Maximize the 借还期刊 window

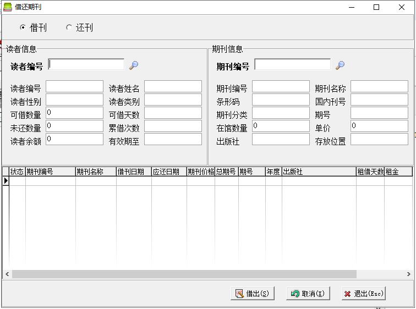click(376, 7)
